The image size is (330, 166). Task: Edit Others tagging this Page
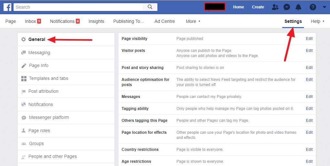pos(309,120)
